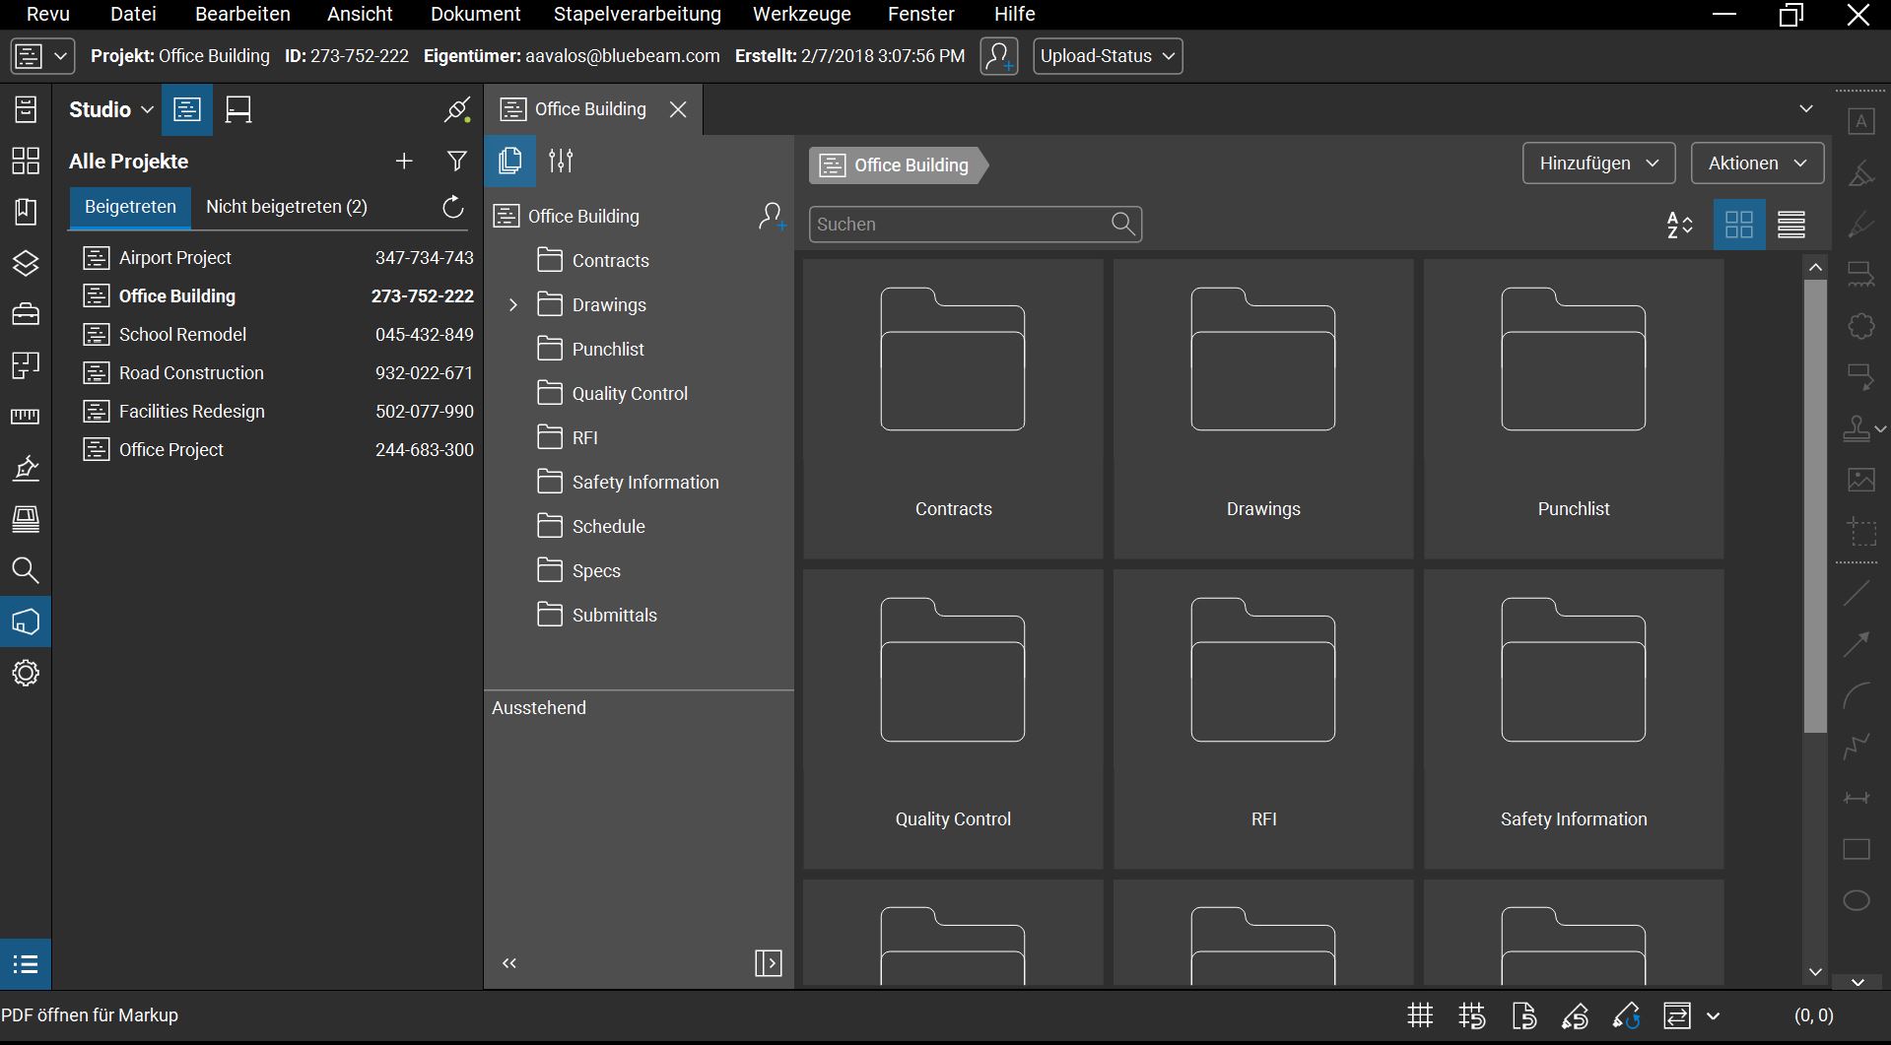Toggle split panel icon at tree bottom
The height and width of the screenshot is (1045, 1891).
click(x=769, y=963)
